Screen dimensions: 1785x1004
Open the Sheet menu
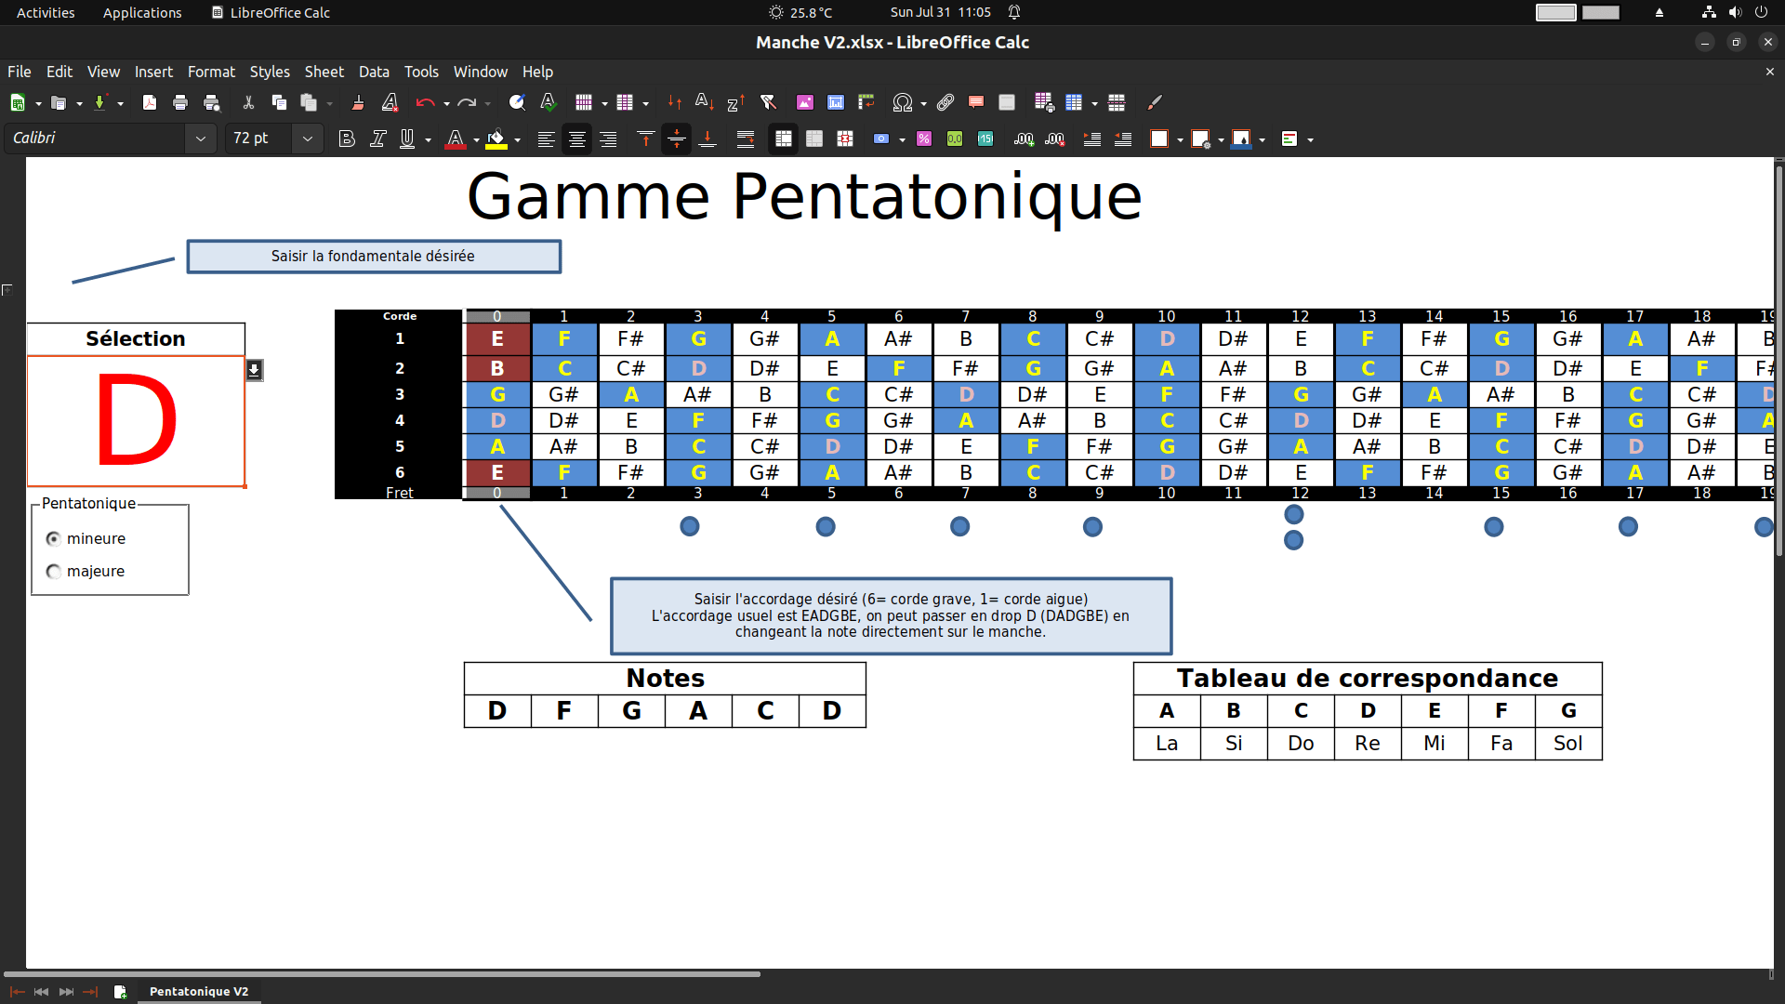click(324, 72)
